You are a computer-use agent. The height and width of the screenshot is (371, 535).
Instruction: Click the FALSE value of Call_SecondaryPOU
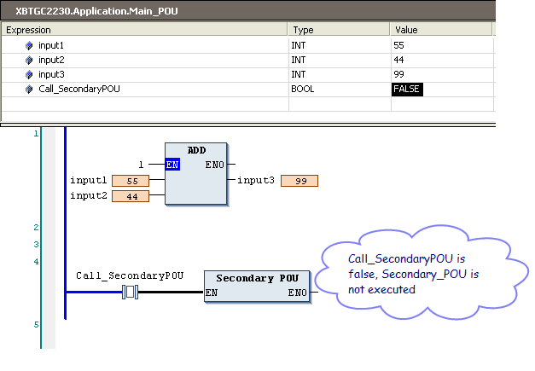click(x=407, y=89)
